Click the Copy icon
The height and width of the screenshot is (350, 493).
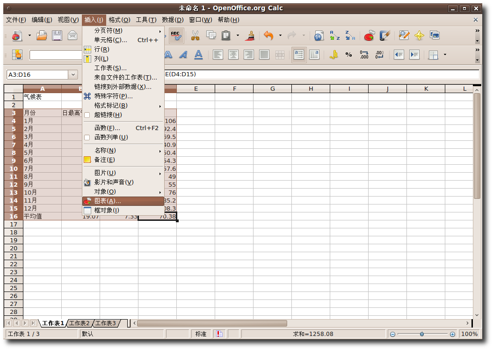point(211,36)
